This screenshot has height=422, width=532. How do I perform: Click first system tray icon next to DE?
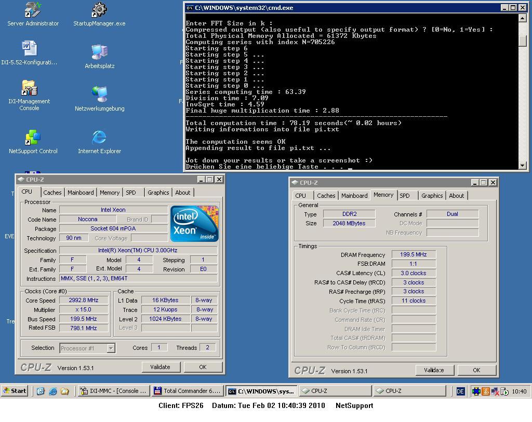click(x=476, y=391)
